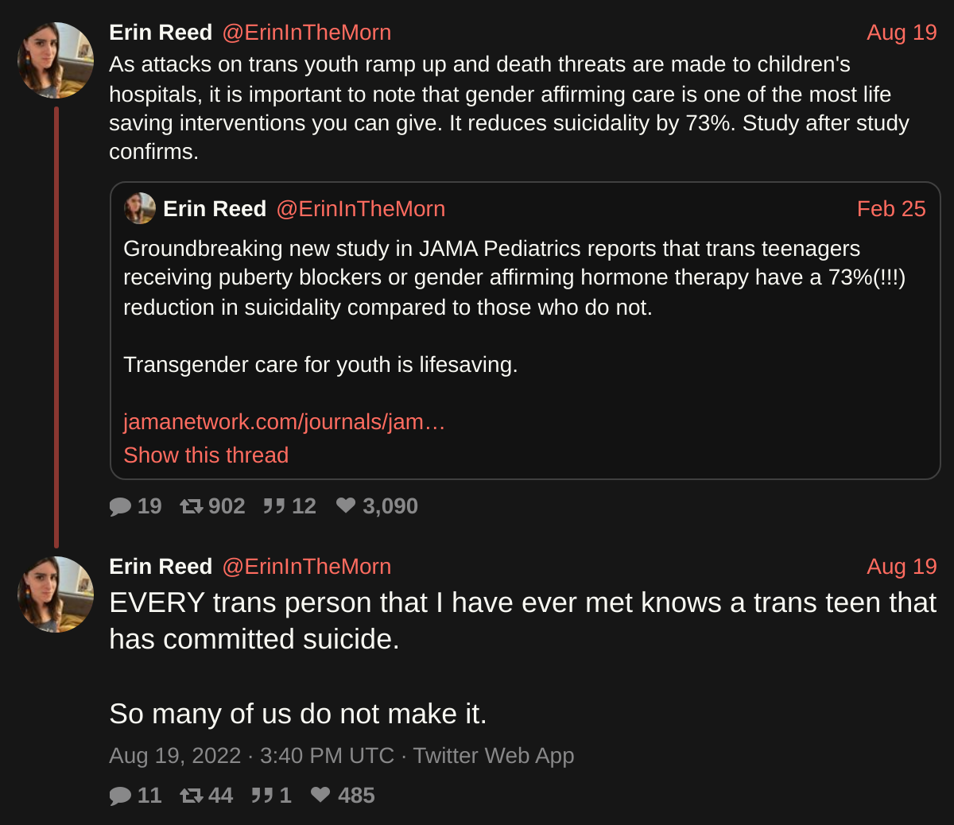Screen dimensions: 954x825
Task: Click the @ErinInTheMorn handle in quoted tweet
Action: (x=360, y=209)
